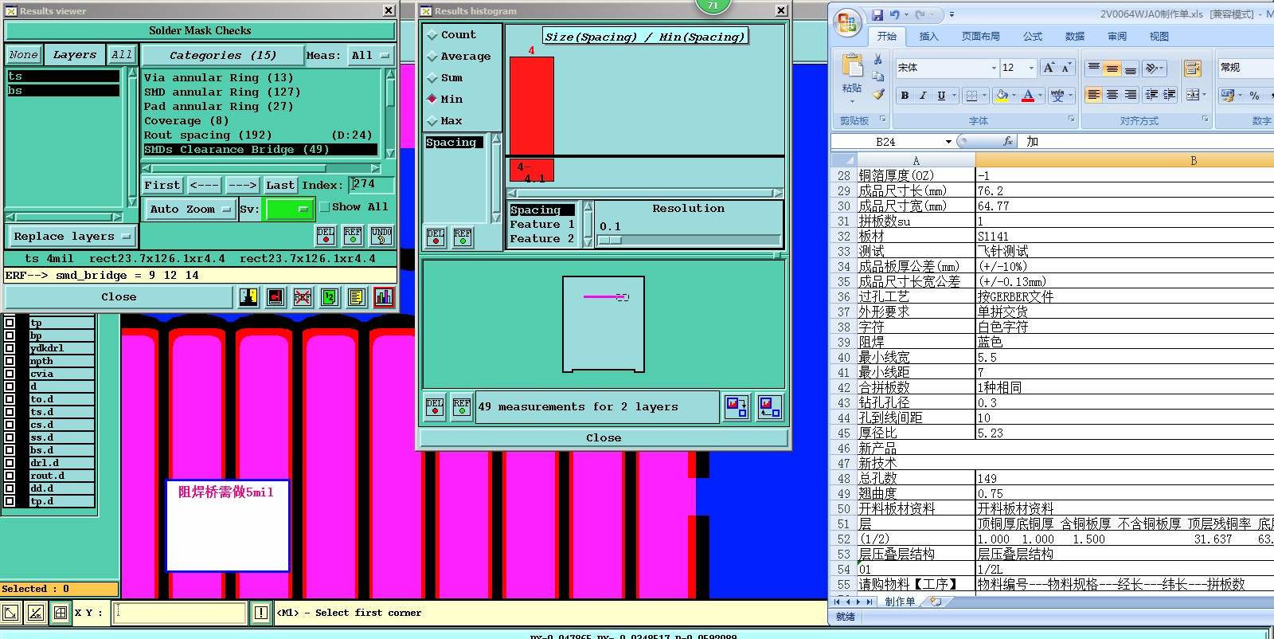Open the Auto Zoom dropdown
The image size is (1274, 639).
pyautogui.click(x=190, y=210)
